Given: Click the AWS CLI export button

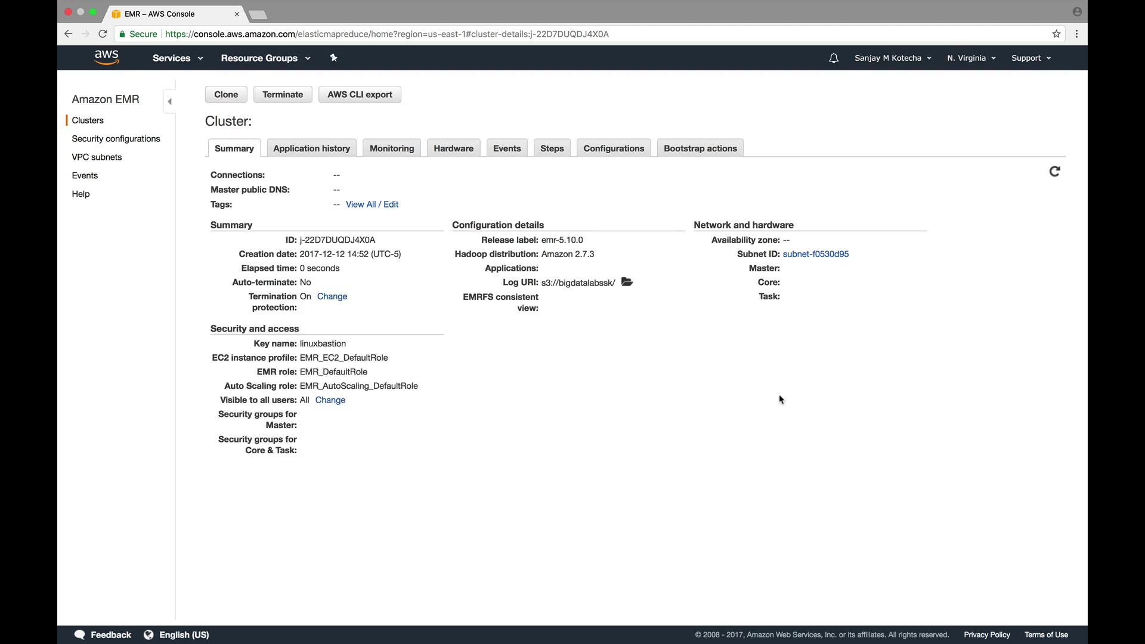Looking at the screenshot, I should [360, 94].
